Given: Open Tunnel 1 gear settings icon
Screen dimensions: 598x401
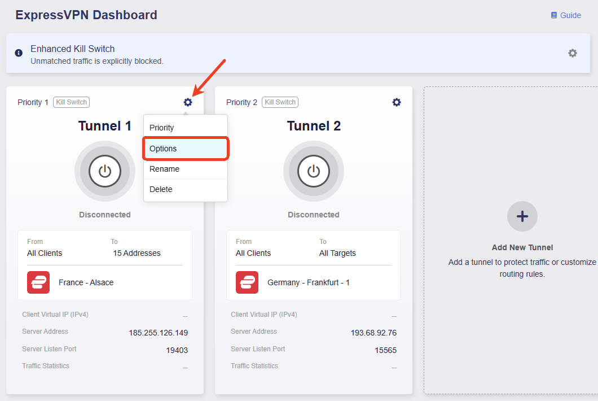Looking at the screenshot, I should coord(188,102).
